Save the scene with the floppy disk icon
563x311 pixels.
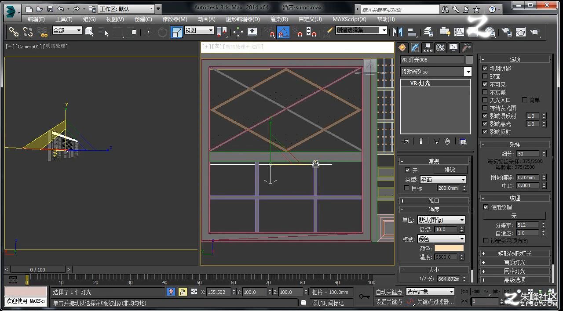point(50,9)
